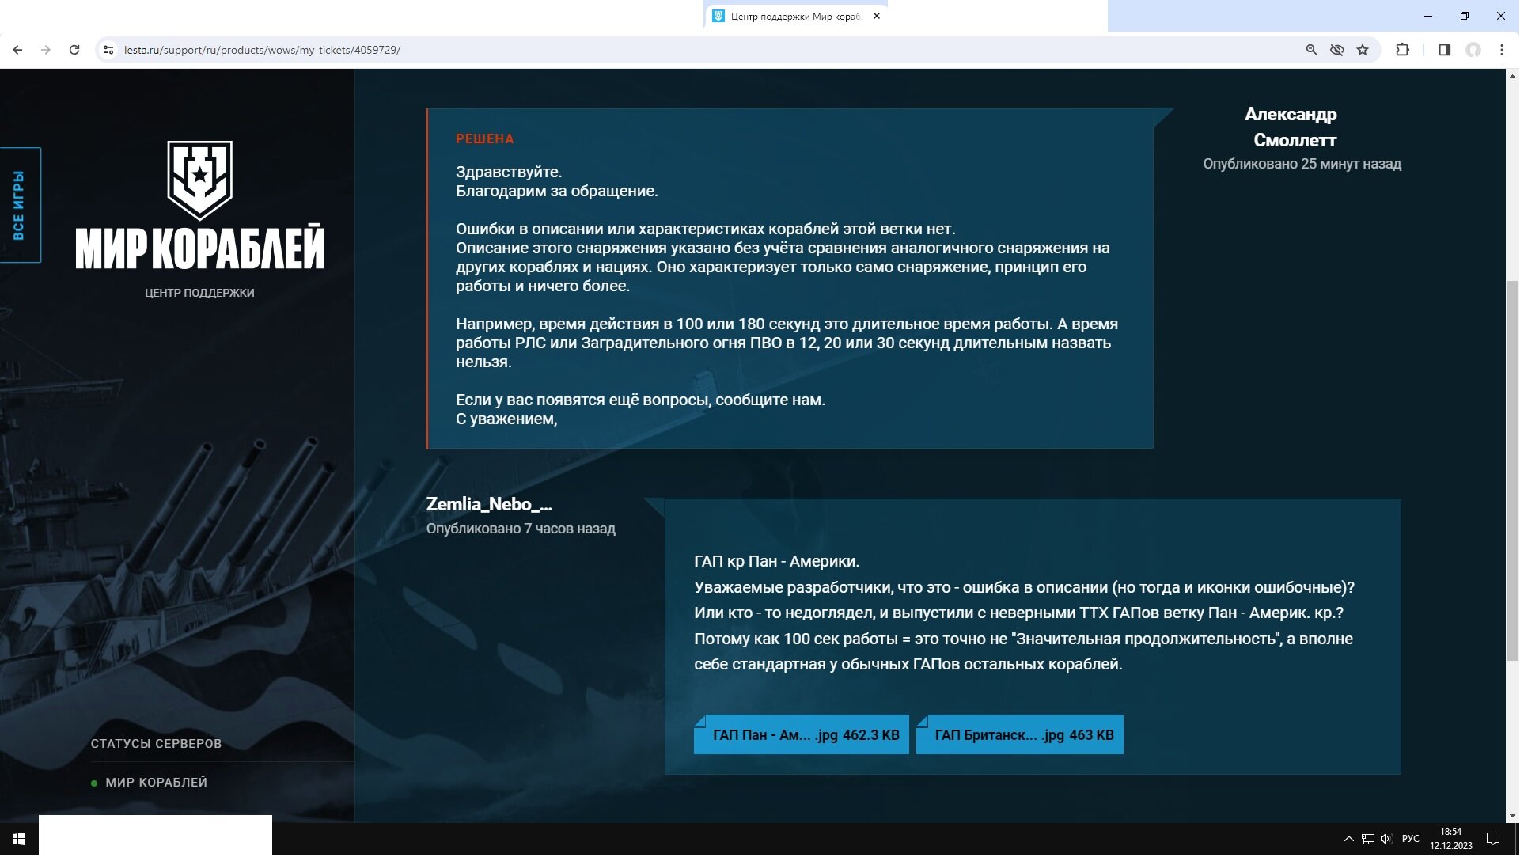Click the page vertical scrollbar thumb

[x=1512, y=471]
